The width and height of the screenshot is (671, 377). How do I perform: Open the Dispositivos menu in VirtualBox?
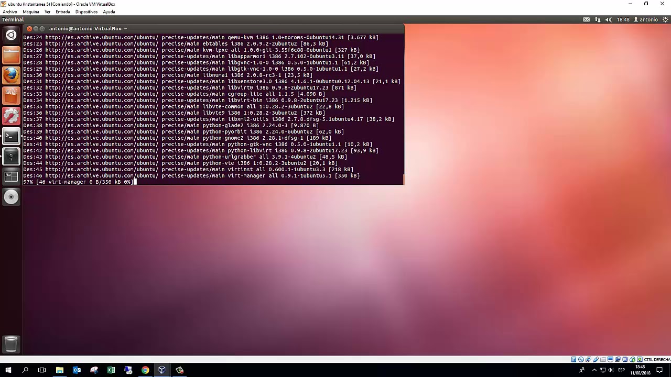tap(86, 12)
